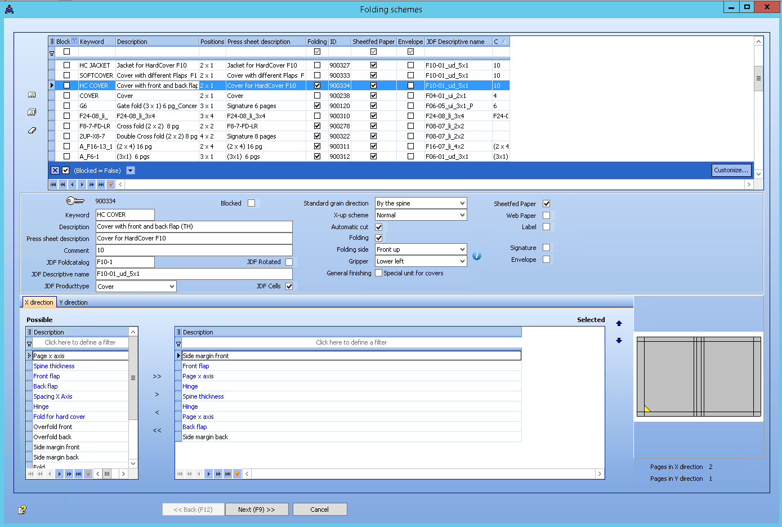
Task: Click the orange filter icon in the Selected list navigator
Action: (x=237, y=474)
